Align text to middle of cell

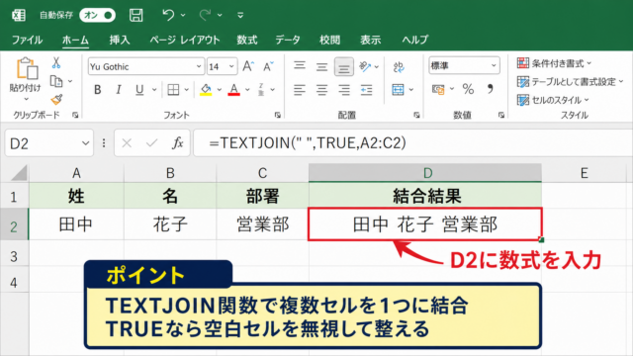(321, 66)
